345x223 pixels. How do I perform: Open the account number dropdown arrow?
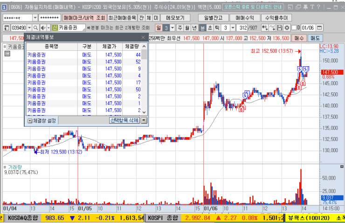point(35,18)
